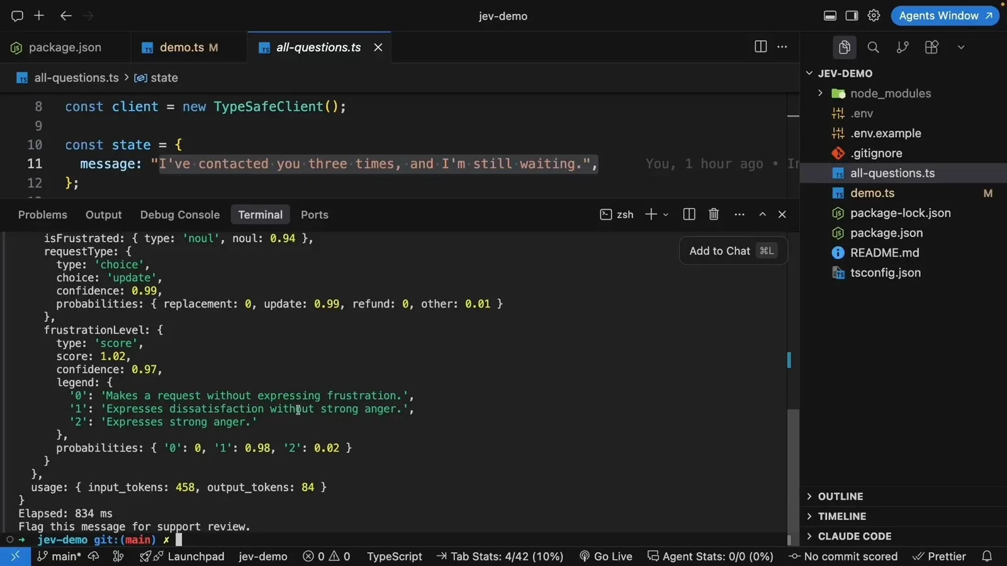This screenshot has height=566, width=1007.
Task: Open the Agents Window
Action: coord(945,16)
